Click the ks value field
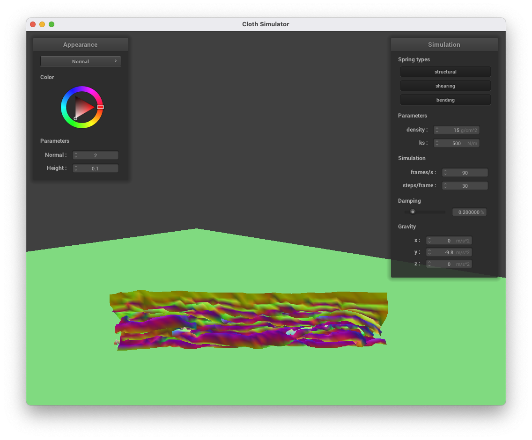 [456, 144]
